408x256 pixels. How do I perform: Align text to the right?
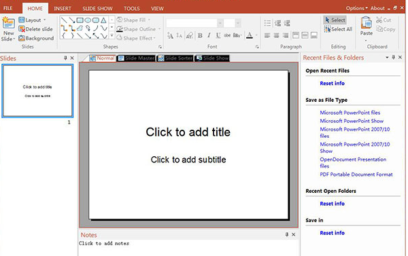(286, 35)
